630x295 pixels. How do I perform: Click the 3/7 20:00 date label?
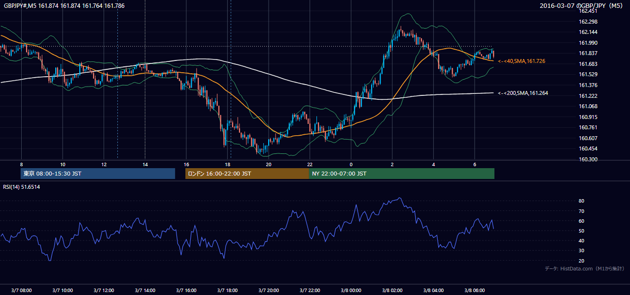click(x=268, y=290)
